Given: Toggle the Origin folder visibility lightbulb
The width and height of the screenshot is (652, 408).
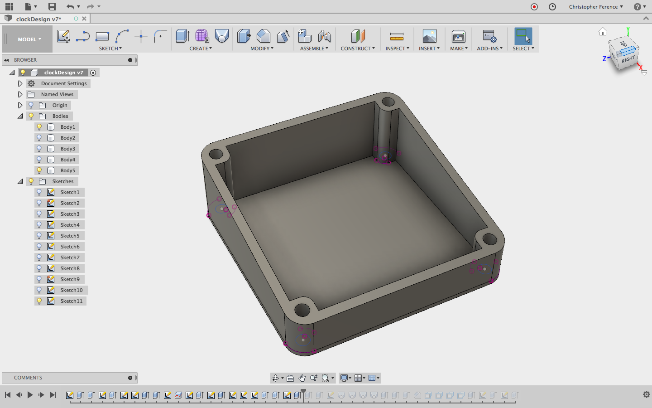Looking at the screenshot, I should click(31, 105).
